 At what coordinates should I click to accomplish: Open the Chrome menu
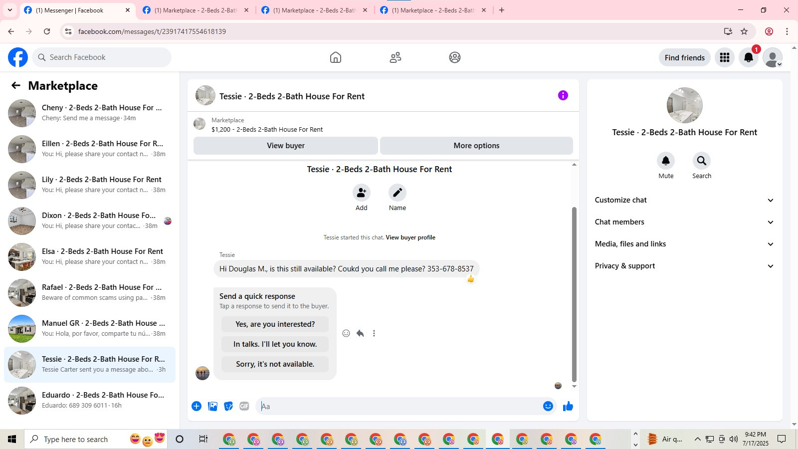[787, 31]
